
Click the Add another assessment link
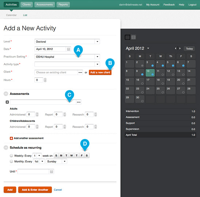29,138
